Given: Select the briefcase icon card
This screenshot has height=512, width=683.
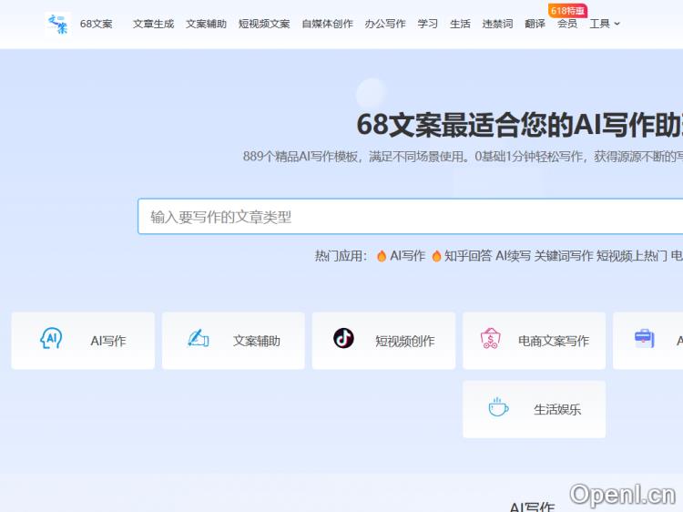Looking at the screenshot, I should click(645, 339).
